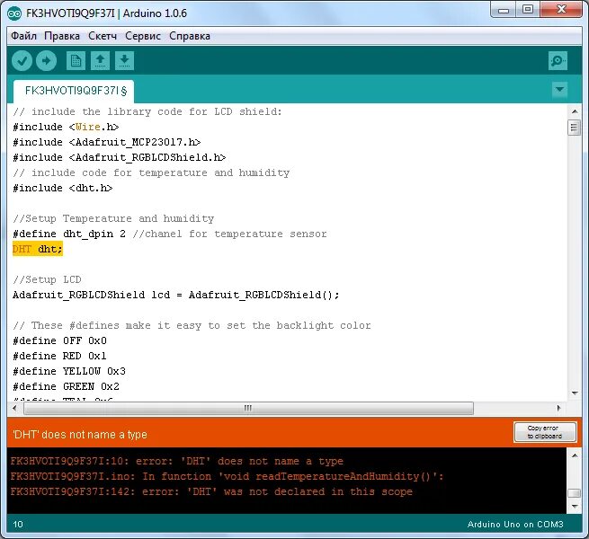Select the FK3HVOTI9Q9F37I sketch tab
589x539 pixels.
coord(74,91)
